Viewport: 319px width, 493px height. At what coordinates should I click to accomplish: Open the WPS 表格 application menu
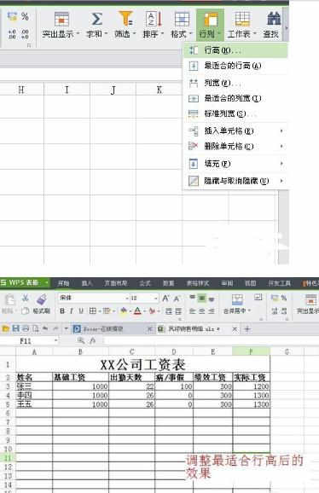[25, 282]
